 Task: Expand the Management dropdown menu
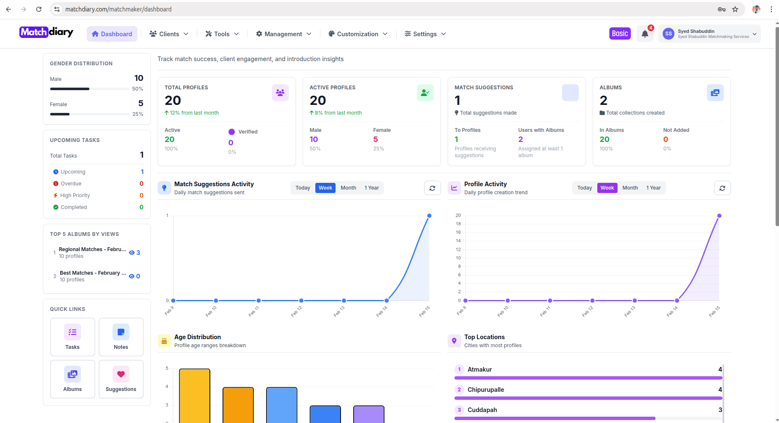click(283, 34)
